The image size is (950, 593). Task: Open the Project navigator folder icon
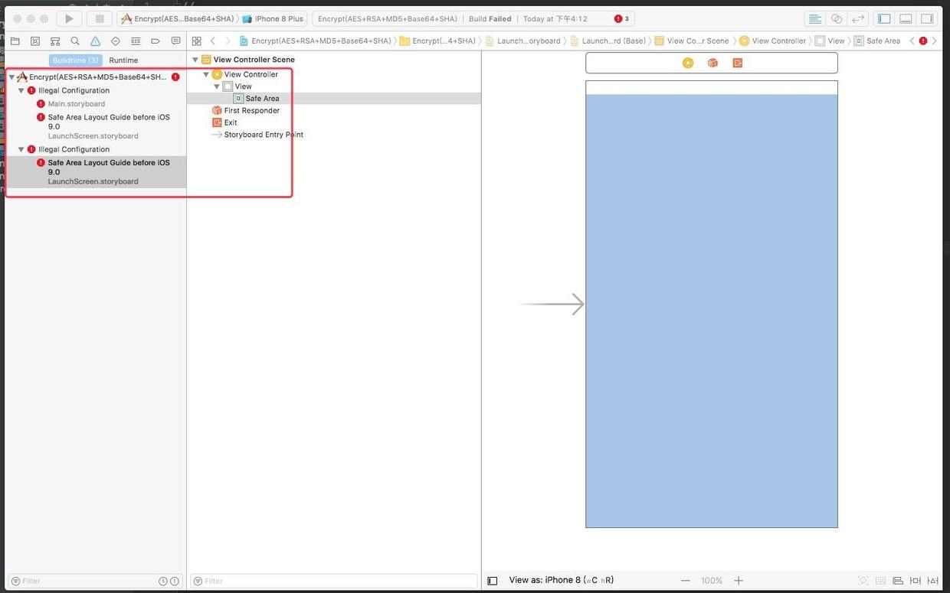15,41
